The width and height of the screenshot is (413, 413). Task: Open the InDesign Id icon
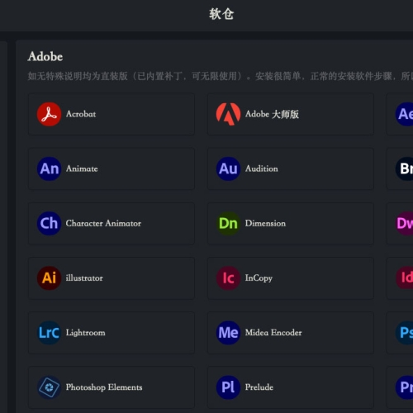click(404, 278)
